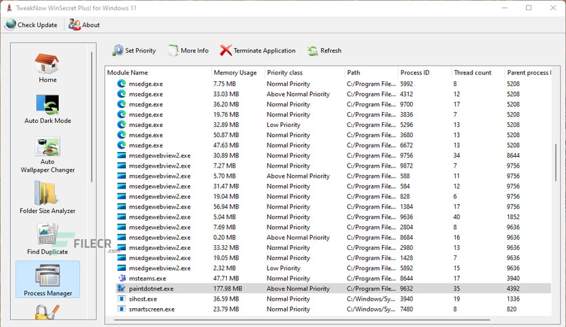Click the TweakNow app icon in title bar
The width and height of the screenshot is (566, 327).
point(9,8)
